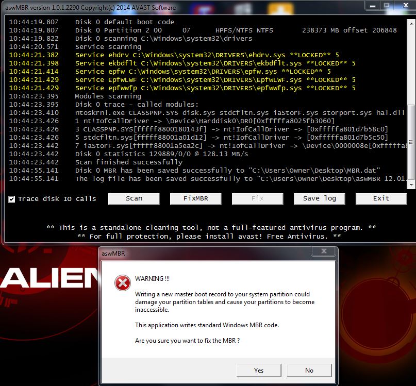This screenshot has width=416, height=386.
Task: Click the Scan button
Action: click(x=134, y=199)
